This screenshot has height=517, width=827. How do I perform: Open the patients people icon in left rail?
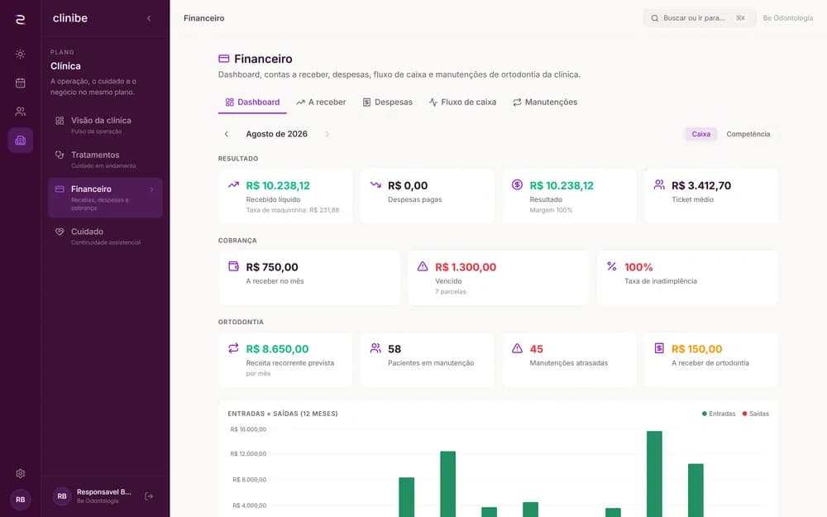[x=20, y=112]
